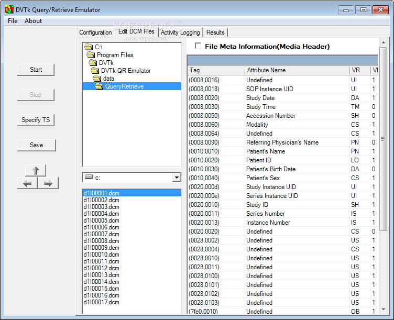Image resolution: width=394 pixels, height=320 pixels.
Task: Click the Study Date attribute cell
Action: pos(297,98)
